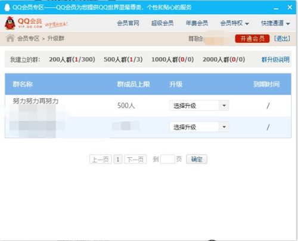Click the [退出] logout link
This screenshot has width=298, height=241.
click(282, 39)
